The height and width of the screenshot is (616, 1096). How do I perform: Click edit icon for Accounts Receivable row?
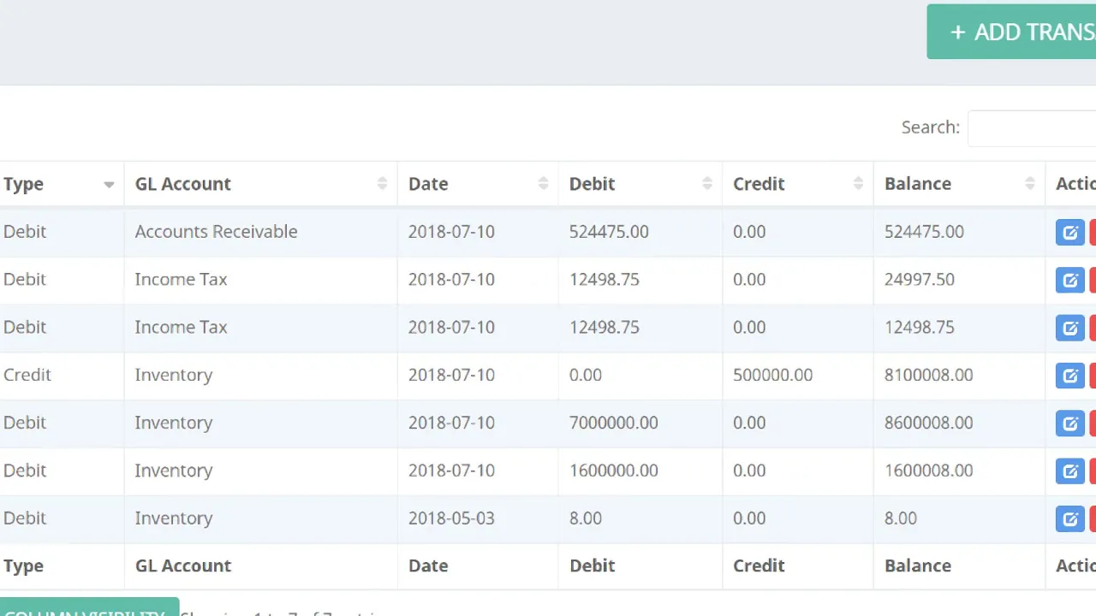point(1069,233)
